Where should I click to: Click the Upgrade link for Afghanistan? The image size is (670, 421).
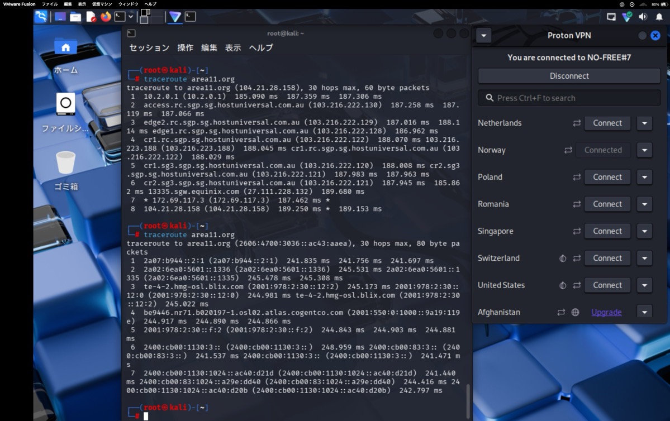coord(606,312)
